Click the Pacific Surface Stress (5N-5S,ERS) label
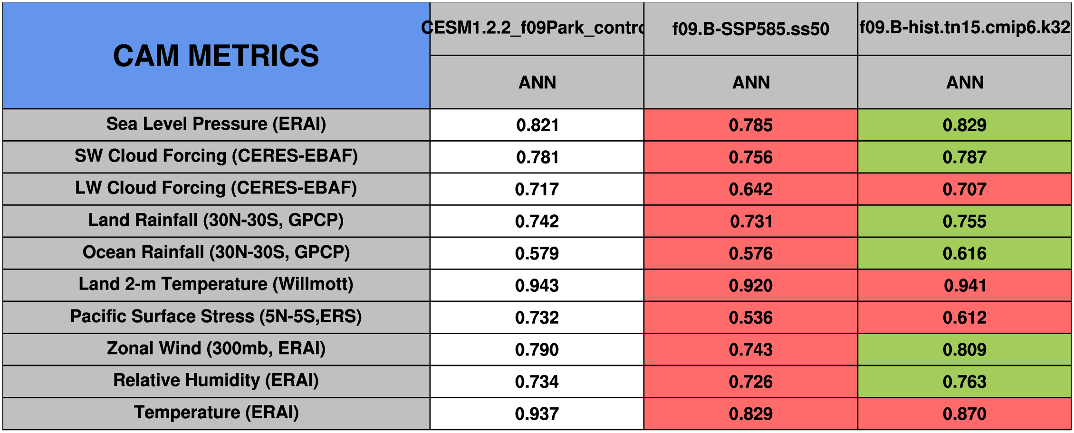Image resolution: width=1074 pixels, height=433 pixels. [x=216, y=317]
